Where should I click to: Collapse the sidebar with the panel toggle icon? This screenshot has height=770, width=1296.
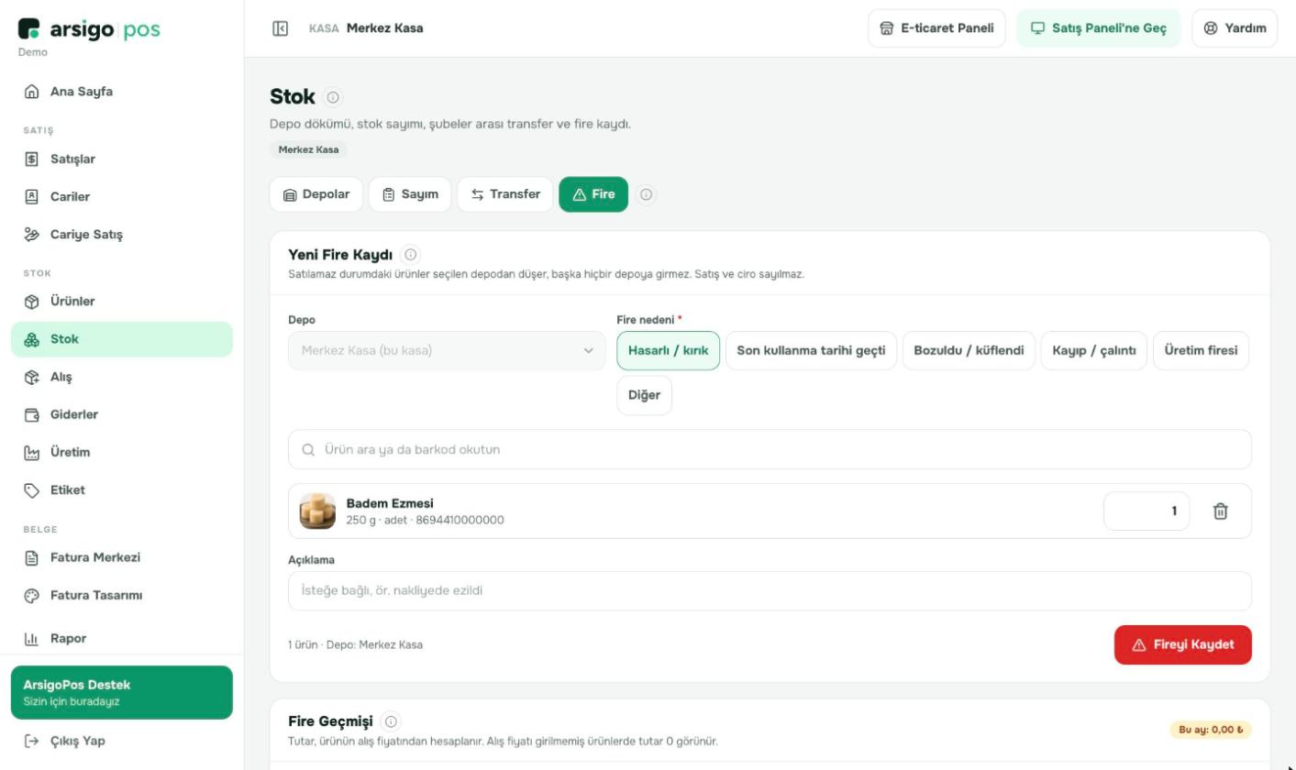tap(281, 28)
